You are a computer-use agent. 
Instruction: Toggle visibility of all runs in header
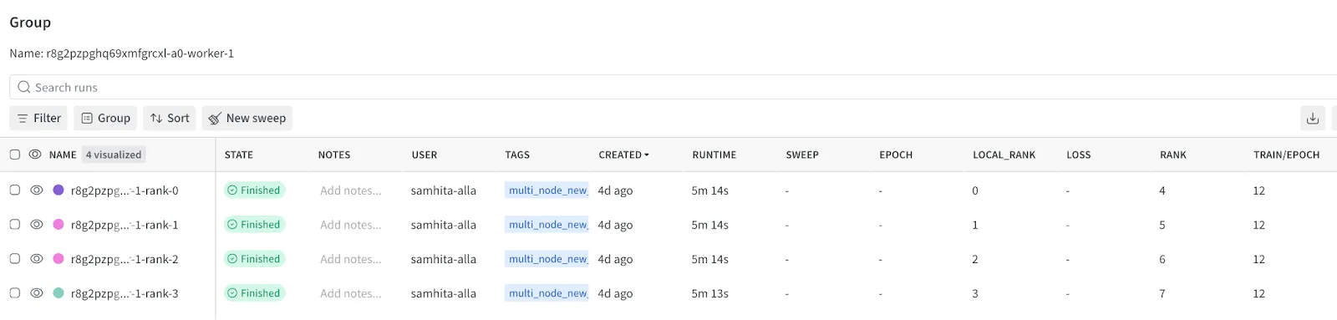[x=35, y=155]
